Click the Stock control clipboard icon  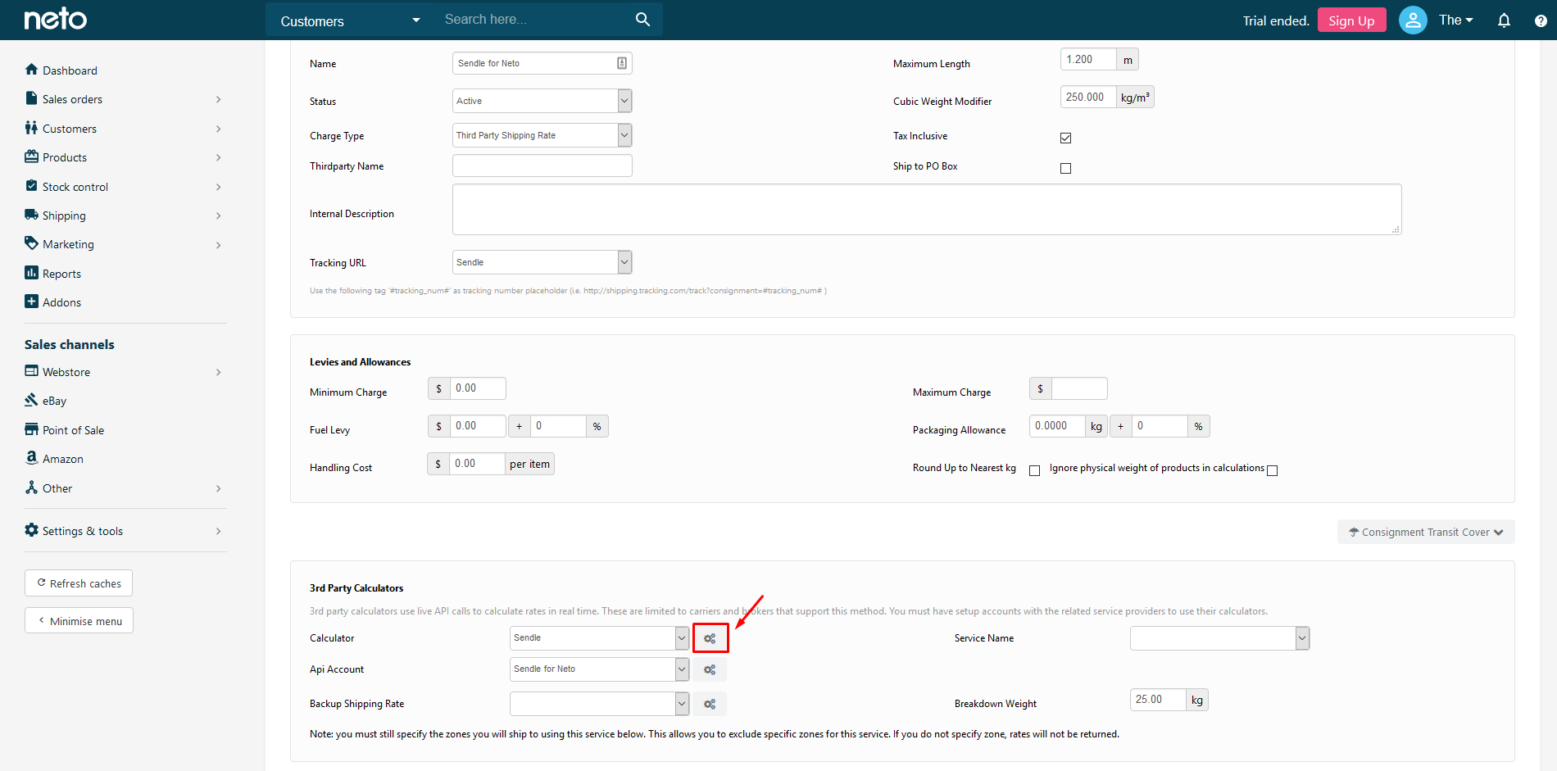tap(31, 186)
